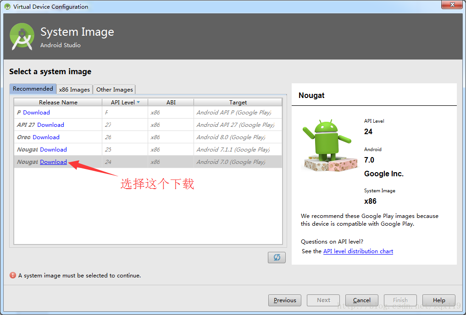Click 'API 27' release name text
The height and width of the screenshot is (315, 466).
26,125
